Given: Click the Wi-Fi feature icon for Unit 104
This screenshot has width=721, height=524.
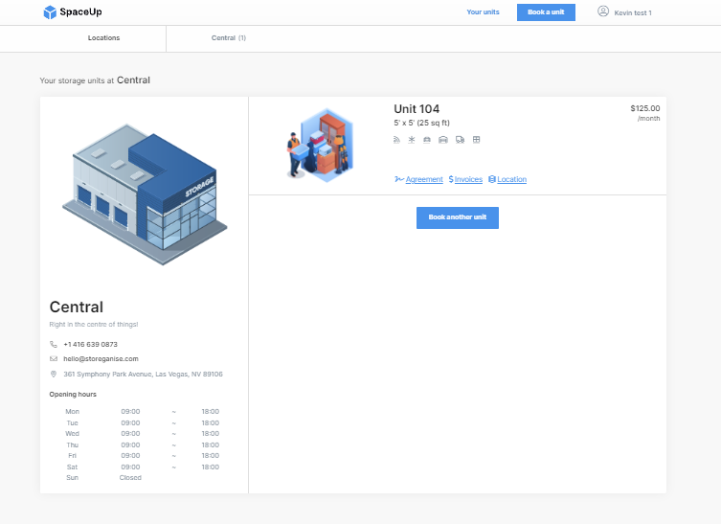Looking at the screenshot, I should (396, 140).
